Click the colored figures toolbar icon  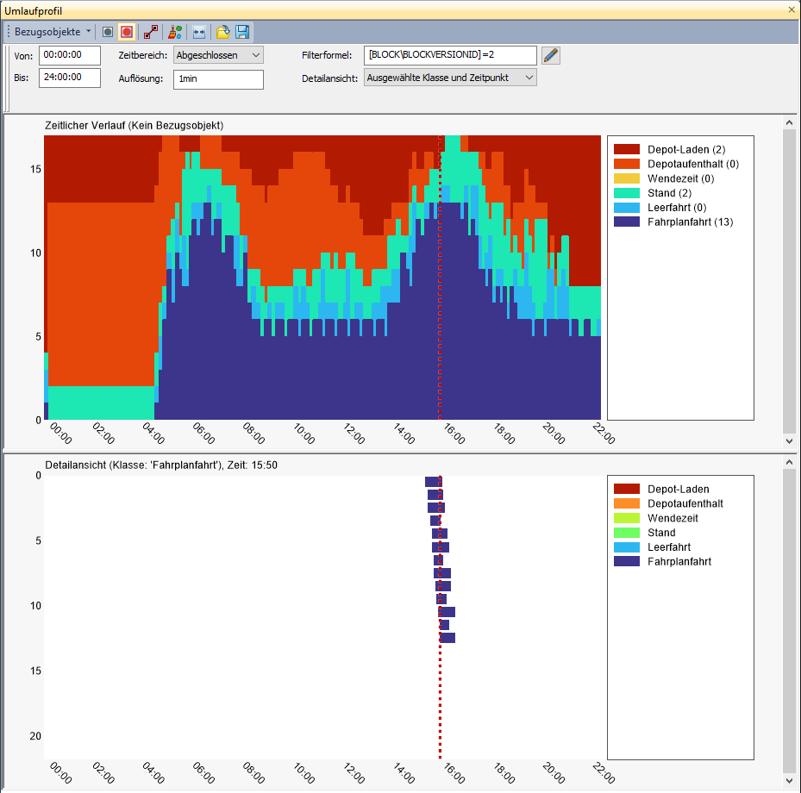(x=175, y=32)
